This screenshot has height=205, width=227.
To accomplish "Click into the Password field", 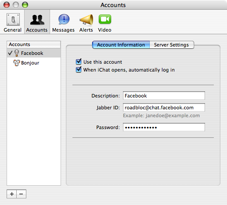I will pos(164,127).
